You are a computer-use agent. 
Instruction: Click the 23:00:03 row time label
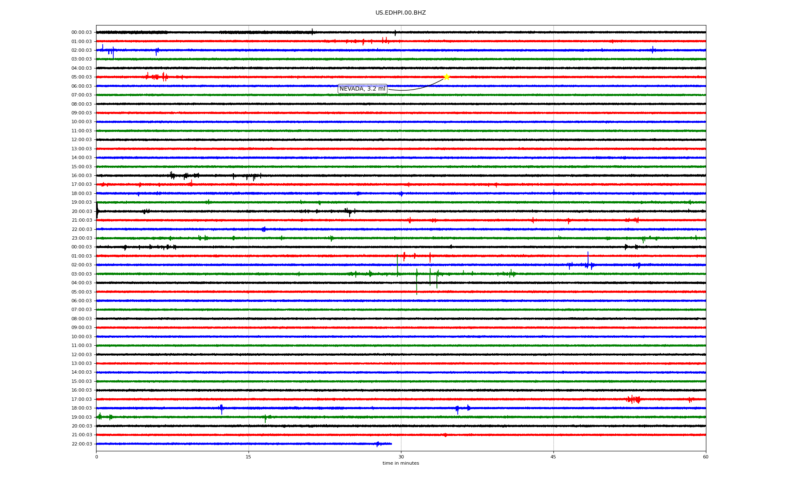pyautogui.click(x=81, y=238)
